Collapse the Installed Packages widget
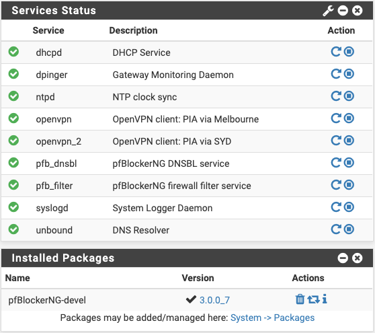 tap(343, 258)
